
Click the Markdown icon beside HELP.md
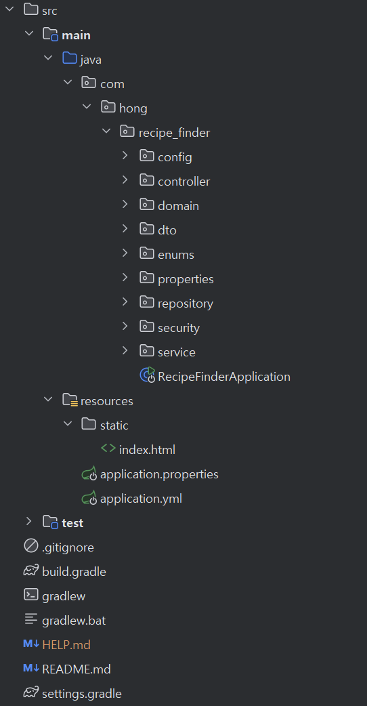30,644
